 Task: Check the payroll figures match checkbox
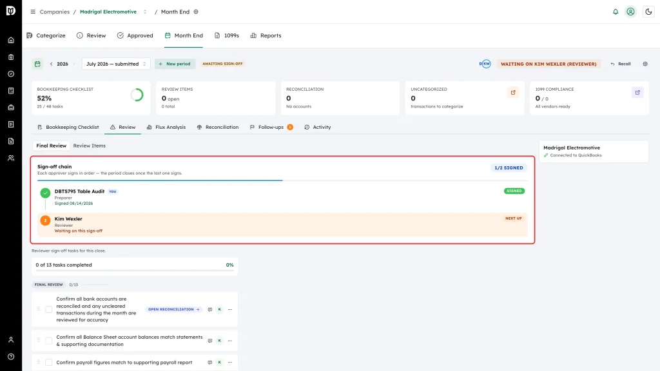(49, 362)
